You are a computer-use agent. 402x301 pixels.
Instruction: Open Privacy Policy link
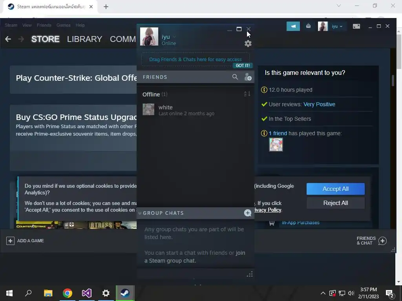pos(268,210)
